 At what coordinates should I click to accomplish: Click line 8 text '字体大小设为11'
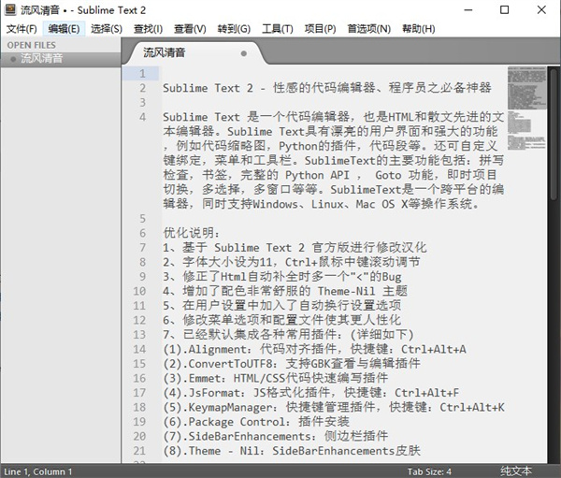coord(227,262)
